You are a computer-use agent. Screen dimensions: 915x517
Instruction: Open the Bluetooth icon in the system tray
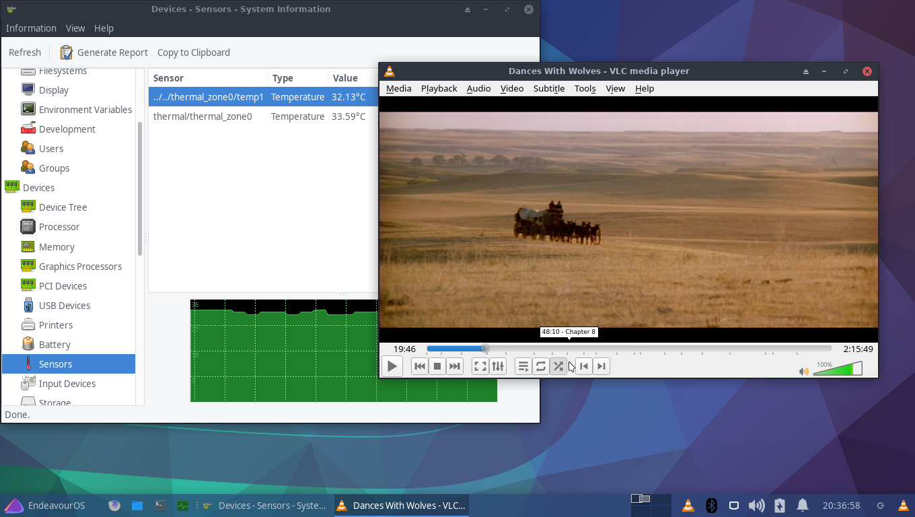(x=710, y=505)
